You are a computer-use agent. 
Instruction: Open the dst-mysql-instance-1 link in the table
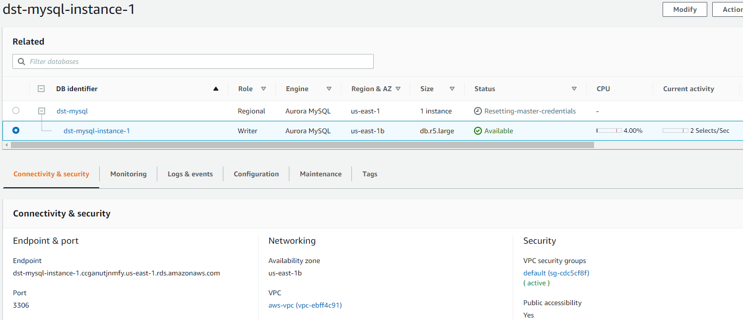pyautogui.click(x=97, y=131)
